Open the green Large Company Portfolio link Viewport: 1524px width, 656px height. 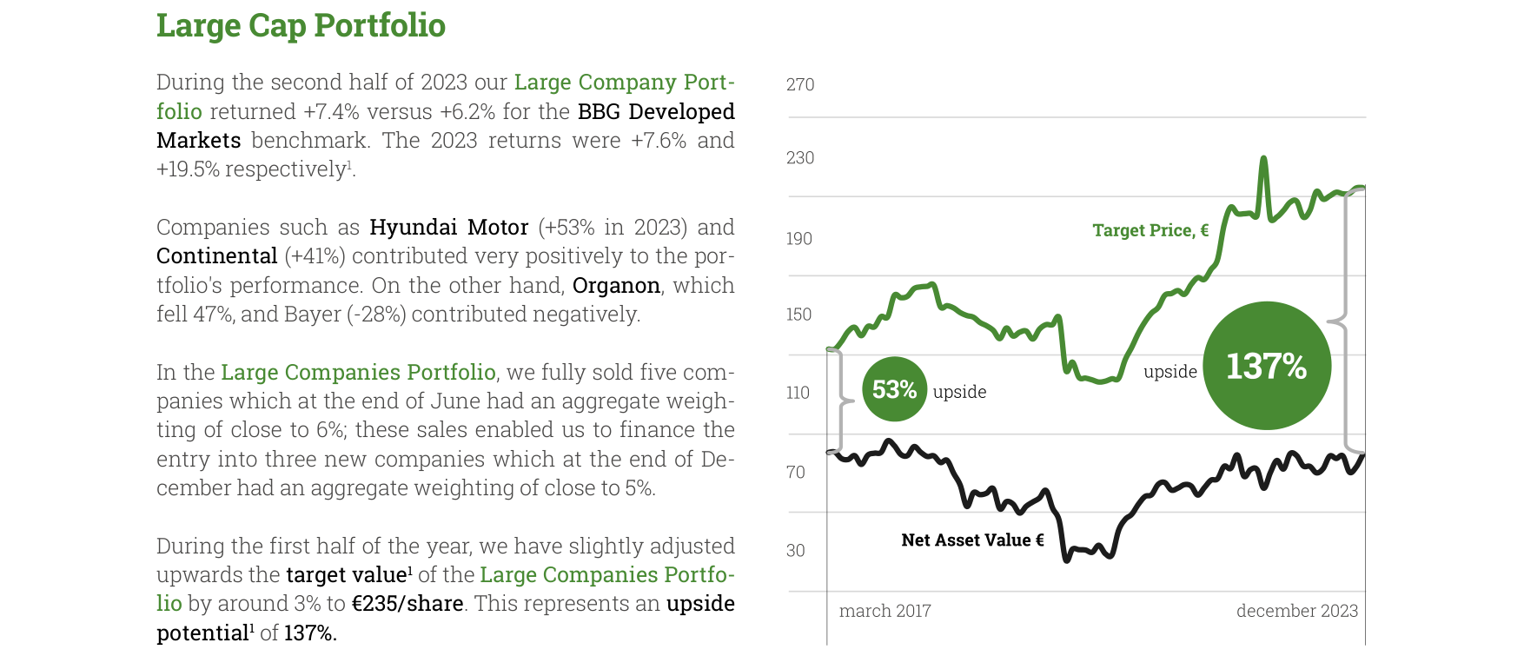[x=624, y=83]
